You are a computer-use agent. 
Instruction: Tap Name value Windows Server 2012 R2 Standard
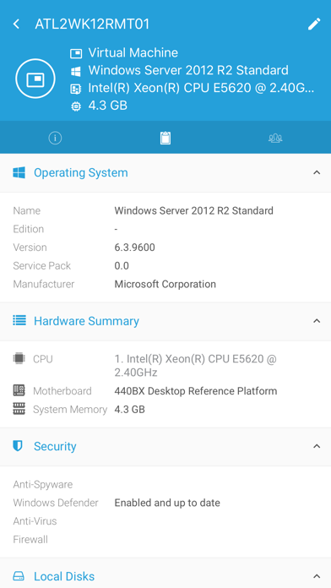click(194, 210)
